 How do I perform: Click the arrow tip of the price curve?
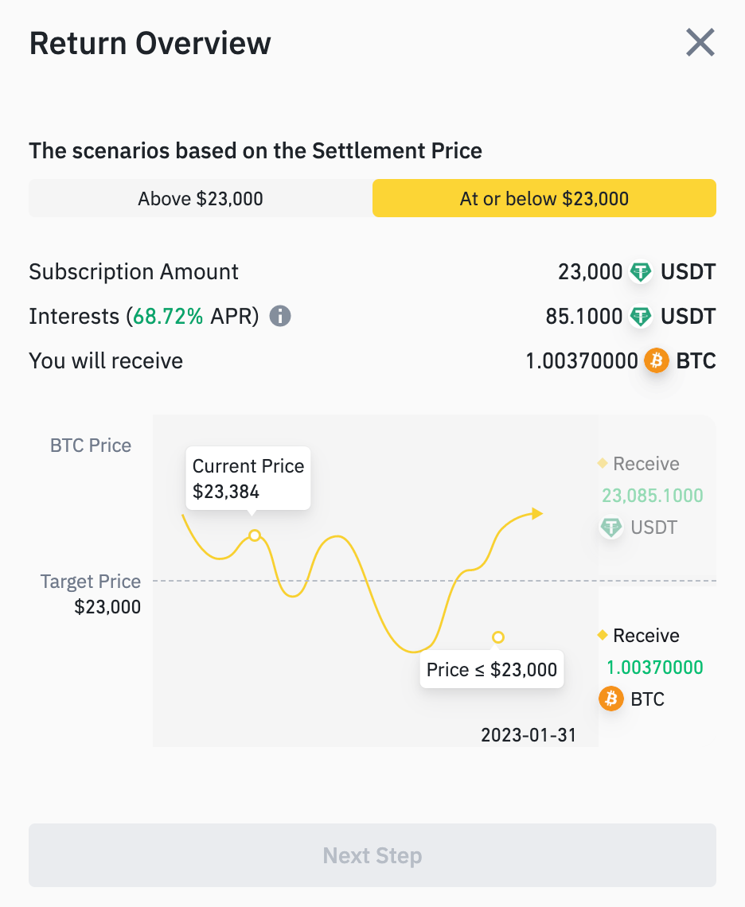(537, 513)
